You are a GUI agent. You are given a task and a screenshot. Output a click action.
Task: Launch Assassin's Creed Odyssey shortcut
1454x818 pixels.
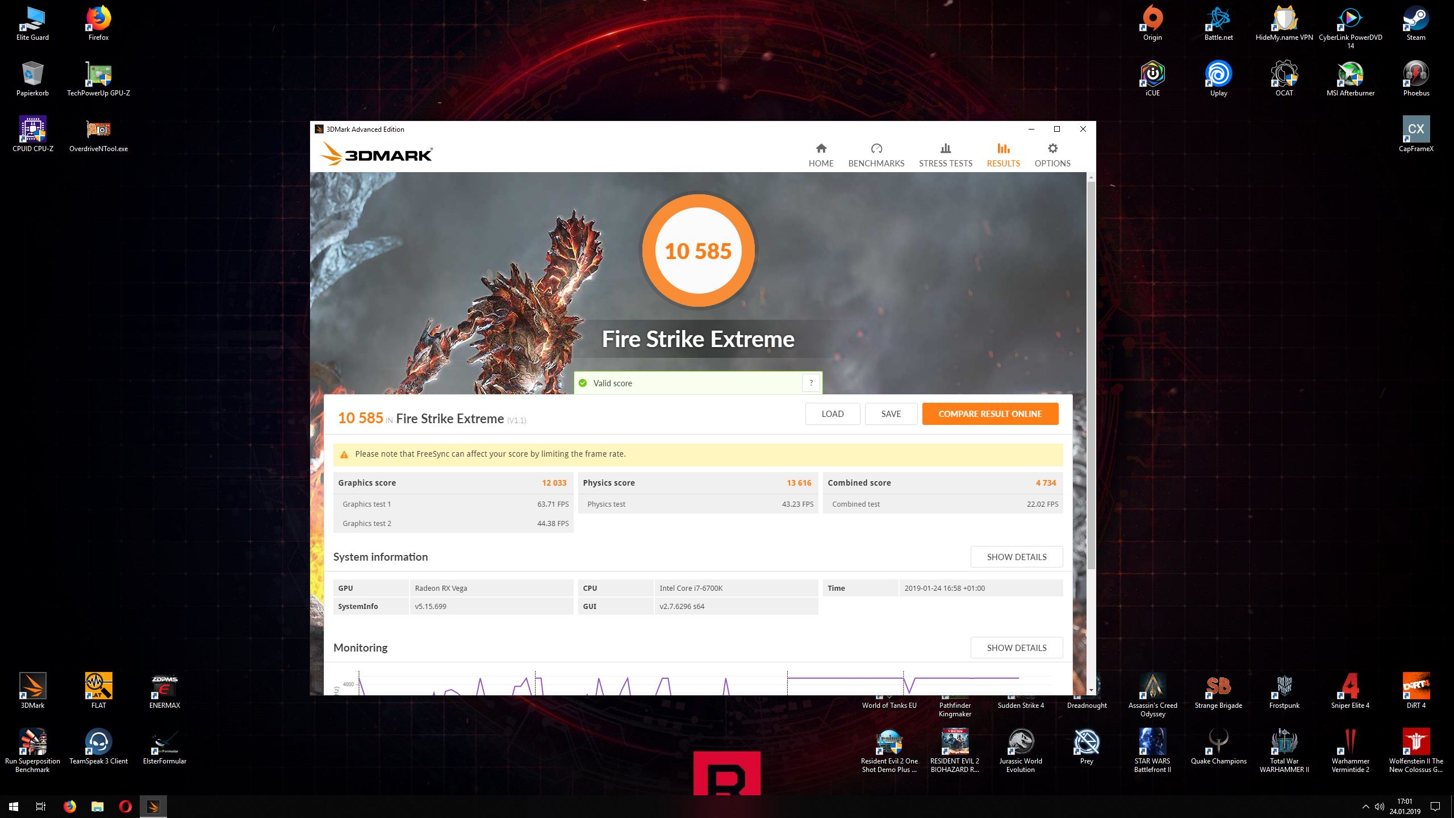pos(1152,695)
